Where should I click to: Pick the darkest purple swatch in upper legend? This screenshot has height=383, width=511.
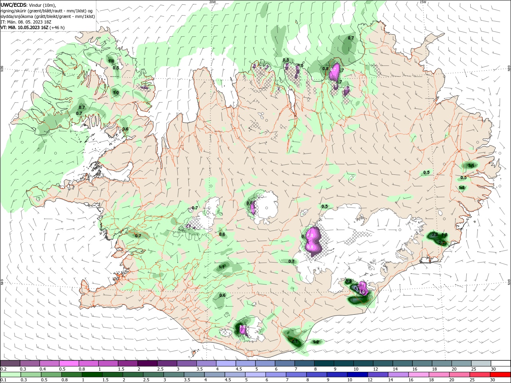coord(147,363)
